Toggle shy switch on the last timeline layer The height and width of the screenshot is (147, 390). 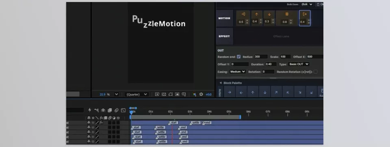point(89,142)
